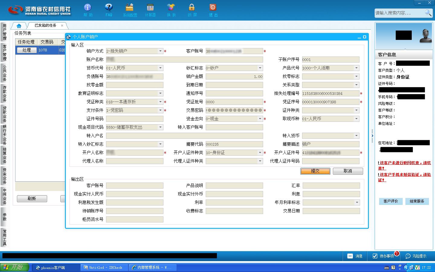Expand the 产品代号 dropdown
435x272 pixels.
pos(356,68)
